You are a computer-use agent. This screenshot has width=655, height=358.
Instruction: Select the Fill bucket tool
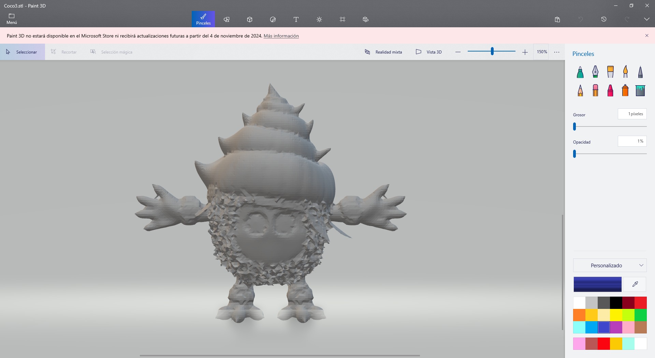pos(640,90)
